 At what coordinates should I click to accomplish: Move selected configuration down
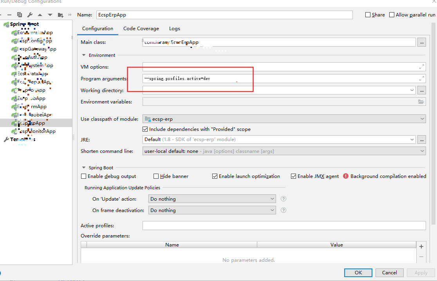(50, 15)
